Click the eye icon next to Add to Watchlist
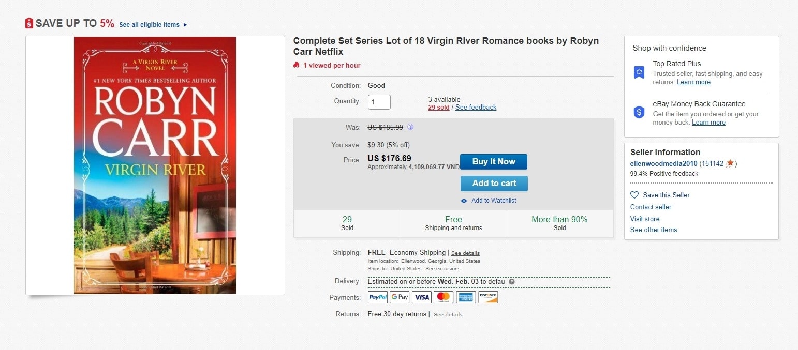Screen dimensions: 798x350 (x=464, y=201)
